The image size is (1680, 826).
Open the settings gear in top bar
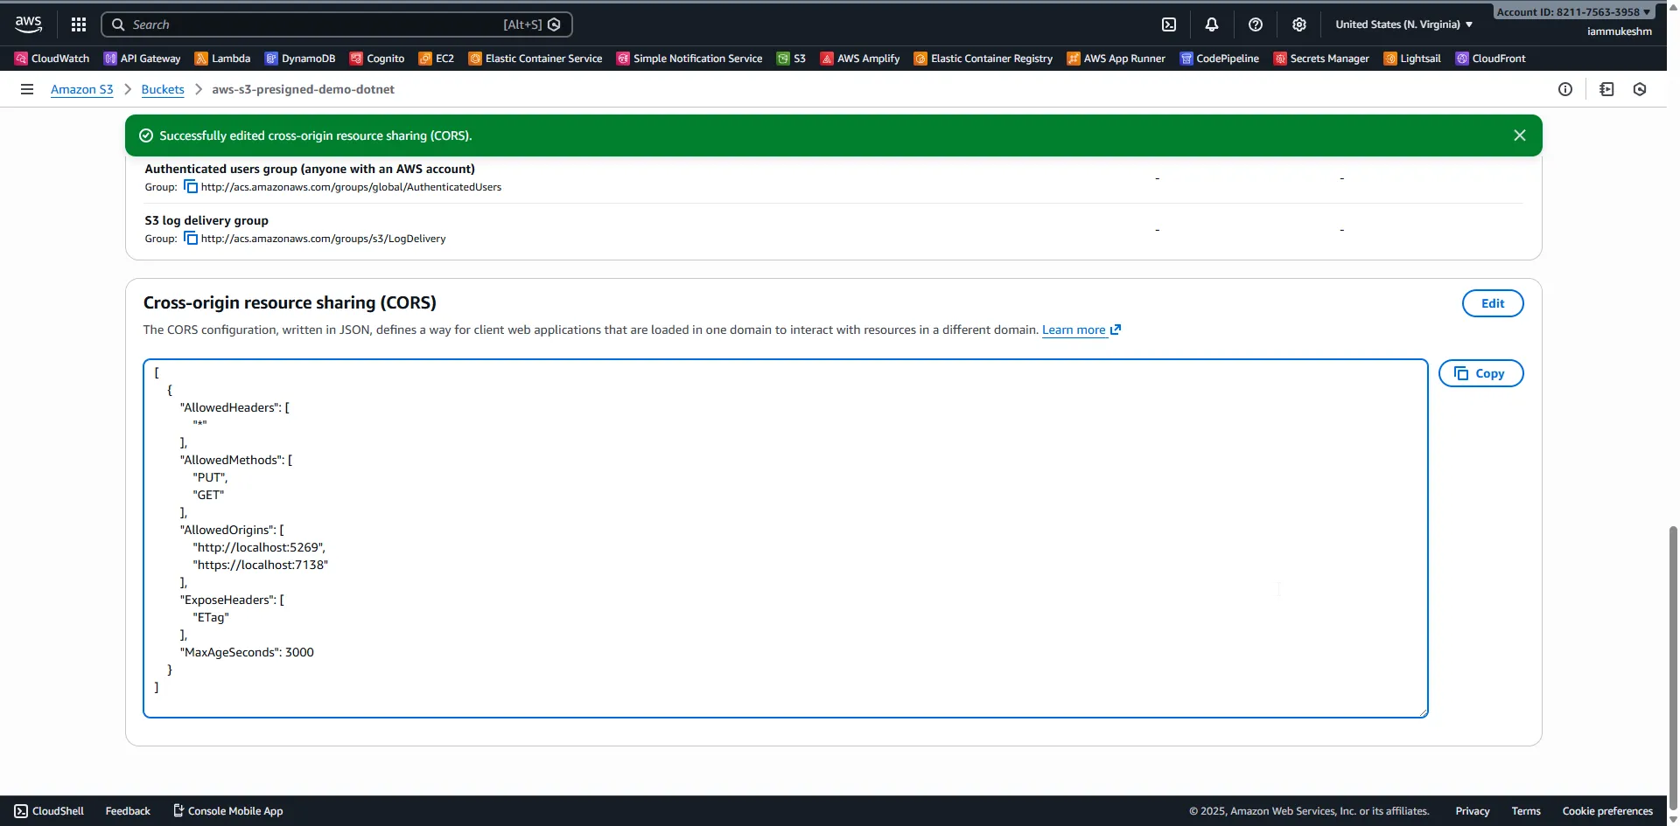coord(1299,24)
